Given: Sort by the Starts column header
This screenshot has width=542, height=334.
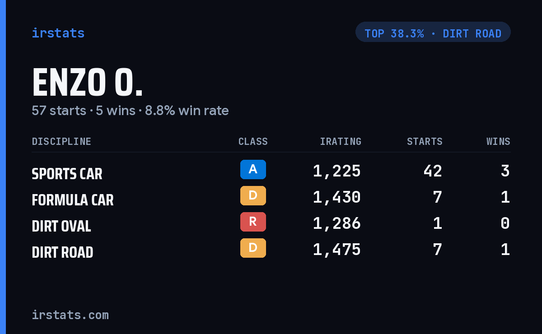Looking at the screenshot, I should (x=425, y=142).
